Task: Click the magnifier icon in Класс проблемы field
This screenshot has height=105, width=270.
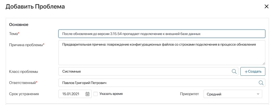Action: pyautogui.click(x=234, y=71)
